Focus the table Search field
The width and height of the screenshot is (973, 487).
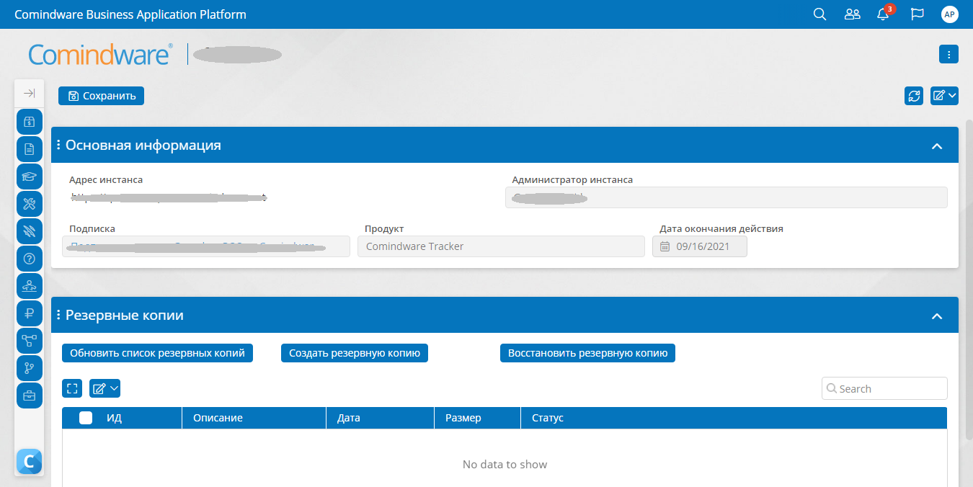(884, 388)
